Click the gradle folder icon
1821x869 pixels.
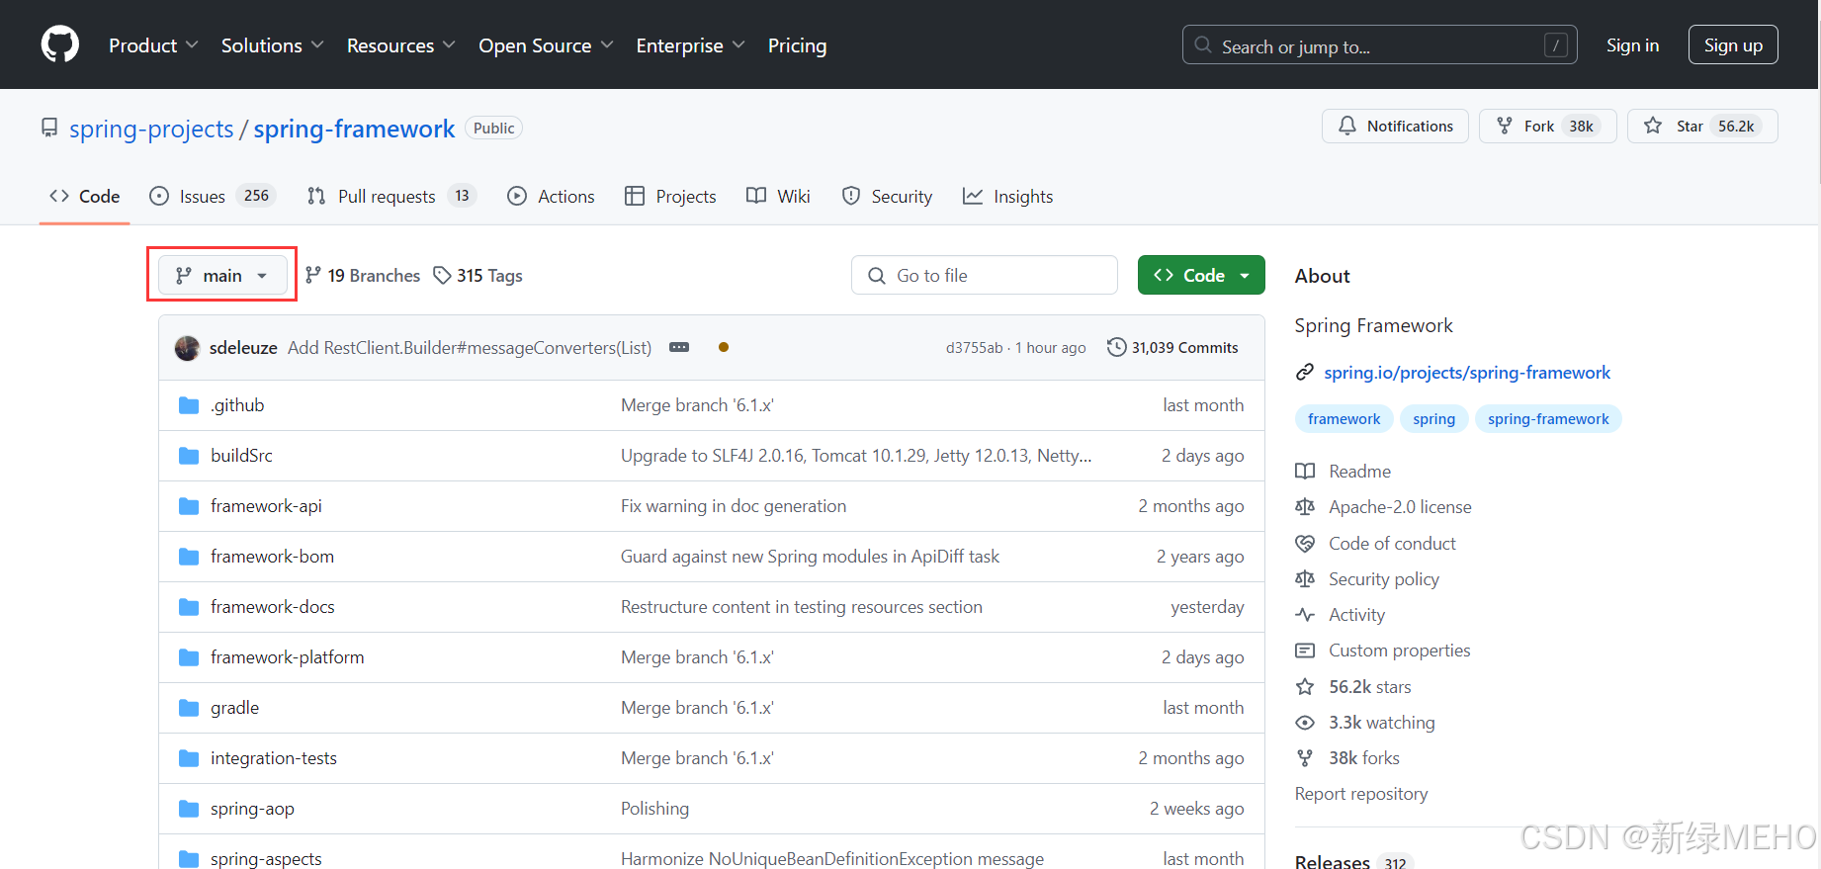189,708
